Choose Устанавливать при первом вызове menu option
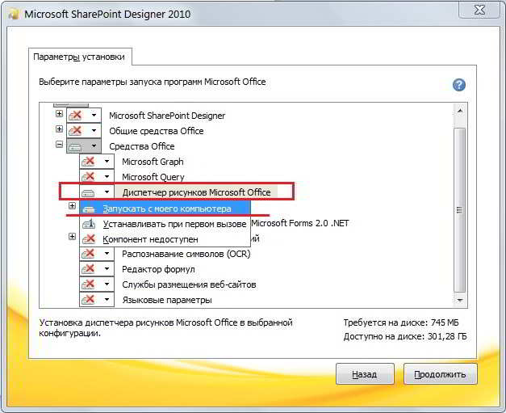 (165, 224)
